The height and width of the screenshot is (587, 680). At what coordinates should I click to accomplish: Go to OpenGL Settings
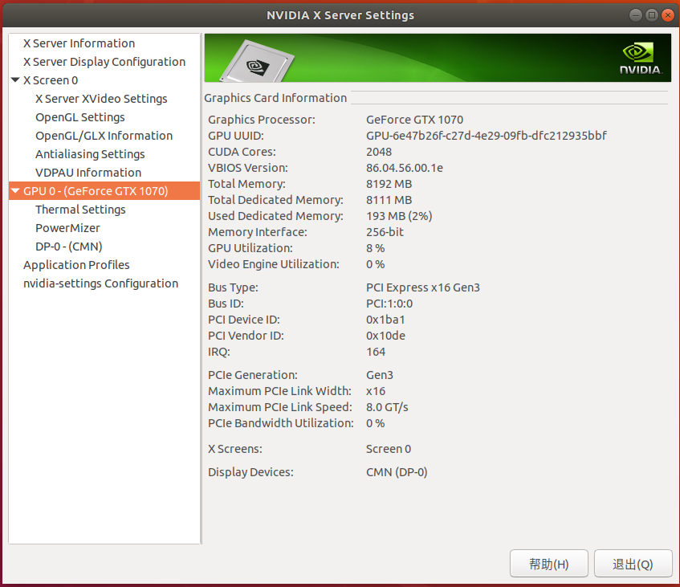[x=79, y=117]
